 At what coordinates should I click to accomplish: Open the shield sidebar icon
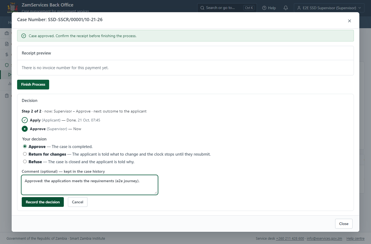(x=7, y=65)
